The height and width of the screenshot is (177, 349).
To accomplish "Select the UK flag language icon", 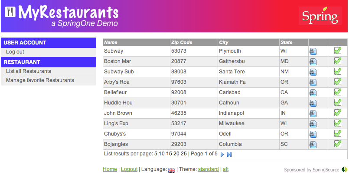I will (x=171, y=170).
